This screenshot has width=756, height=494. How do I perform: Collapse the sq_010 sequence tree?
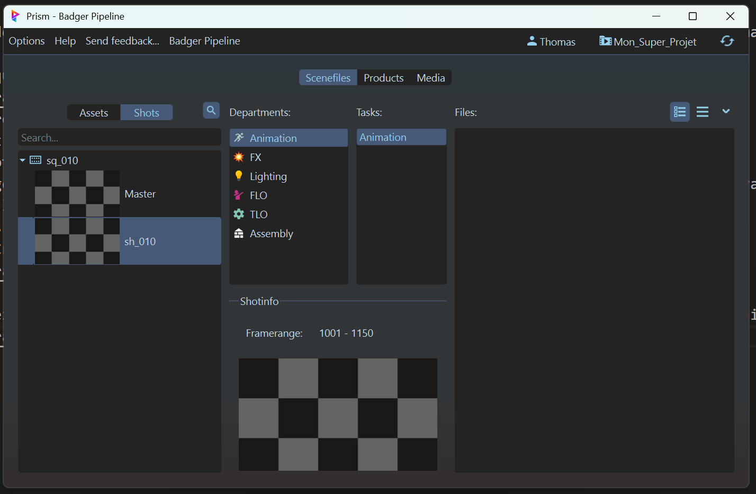[x=23, y=160]
